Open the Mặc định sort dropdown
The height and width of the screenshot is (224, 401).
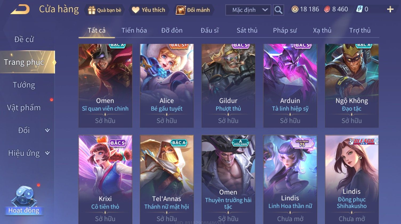[248, 10]
